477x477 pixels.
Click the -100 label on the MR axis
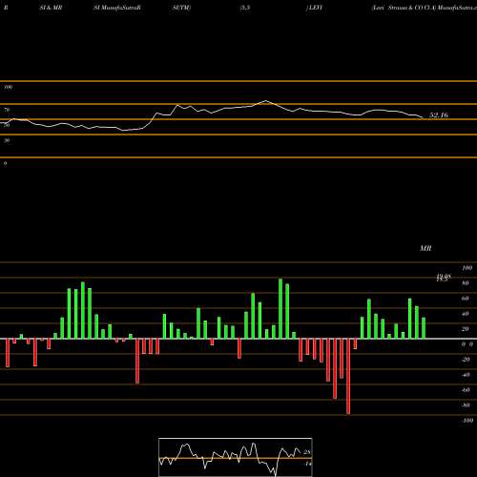point(467,421)
